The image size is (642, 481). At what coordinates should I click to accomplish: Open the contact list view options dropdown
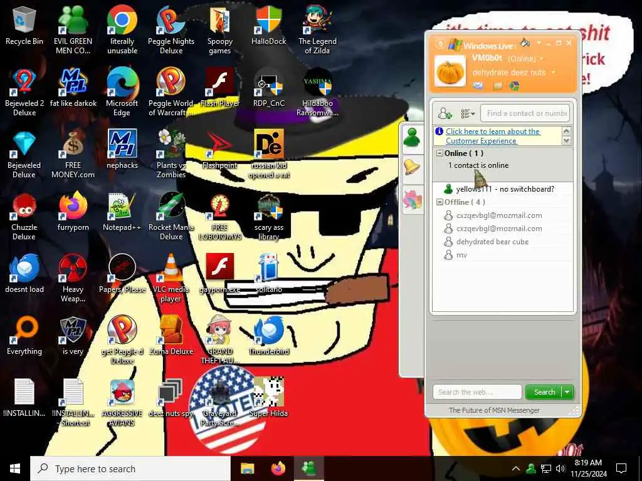[468, 113]
